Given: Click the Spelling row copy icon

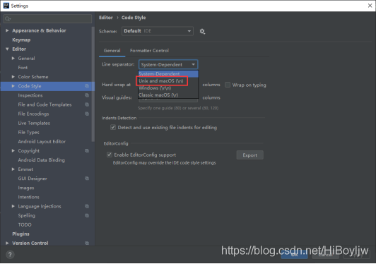Looking at the screenshot, I should [x=87, y=215].
